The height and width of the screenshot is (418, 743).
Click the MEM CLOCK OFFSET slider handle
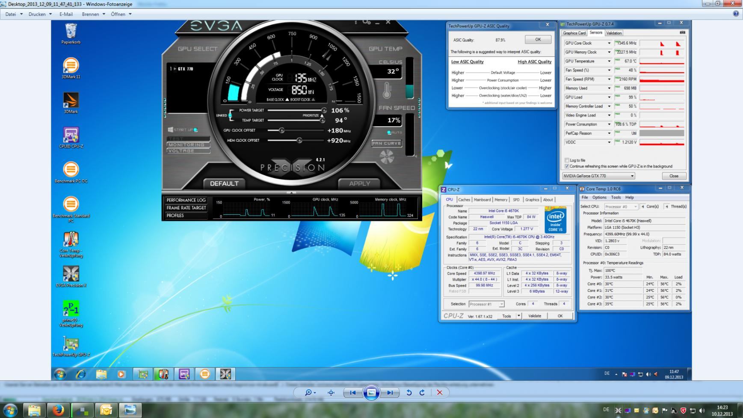pos(299,140)
